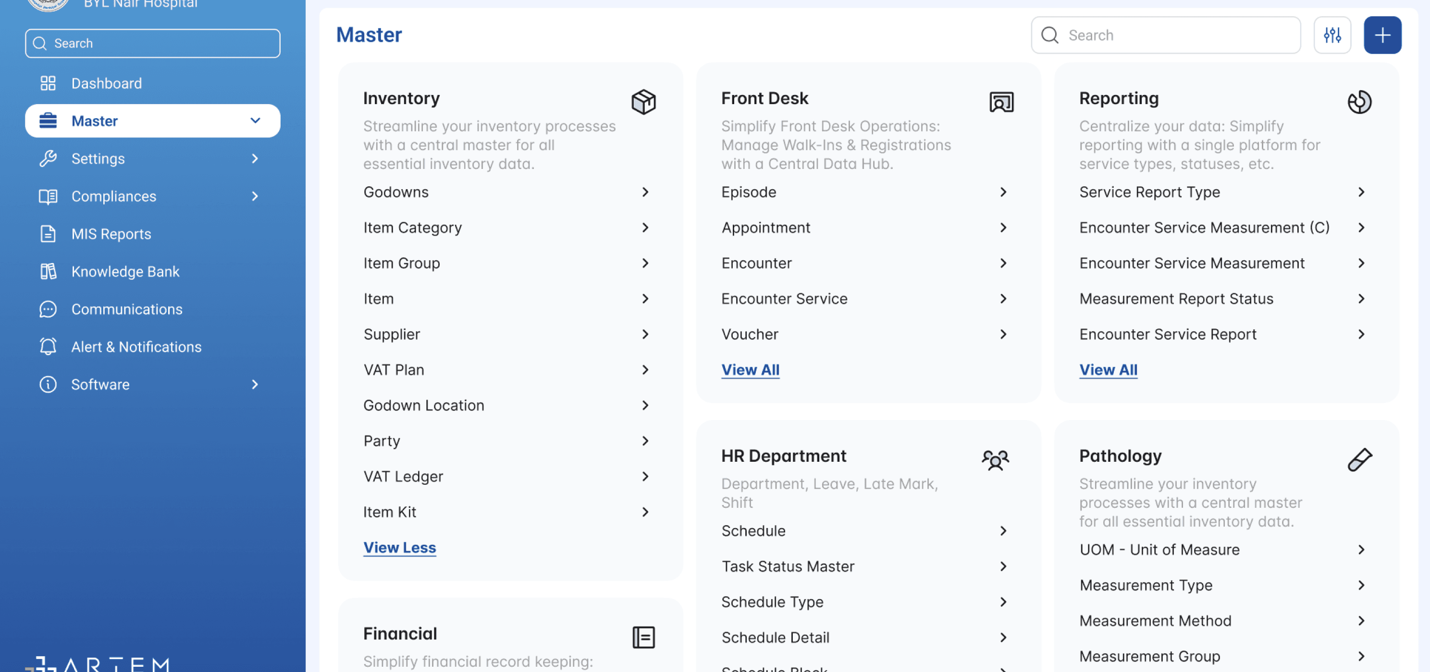This screenshot has height=672, width=1430.
Task: Click View Less under Inventory
Action: [x=399, y=547]
